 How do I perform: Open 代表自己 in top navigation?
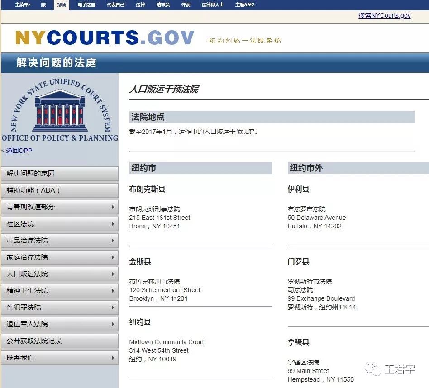pyautogui.click(x=115, y=5)
